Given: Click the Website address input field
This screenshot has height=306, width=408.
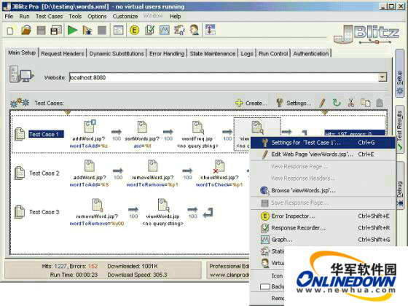Looking at the screenshot, I should (224, 77).
